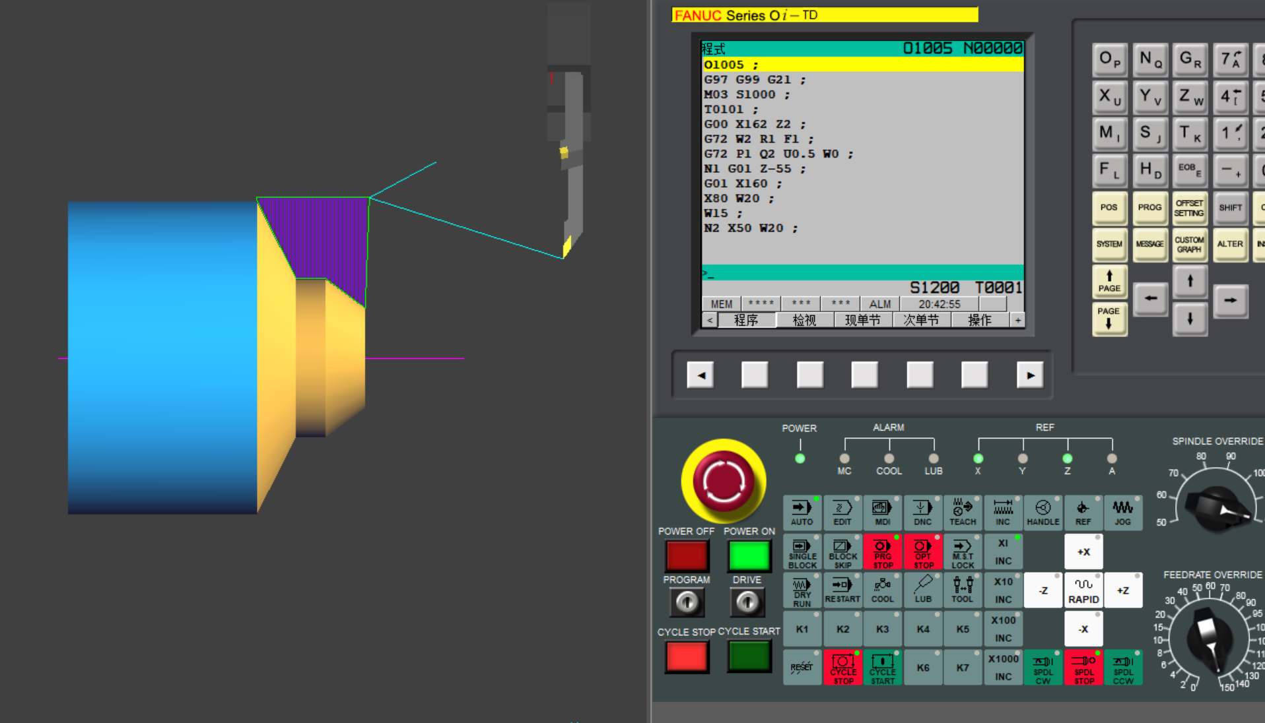
Task: Turn the DRIVE key switch
Action: click(747, 602)
